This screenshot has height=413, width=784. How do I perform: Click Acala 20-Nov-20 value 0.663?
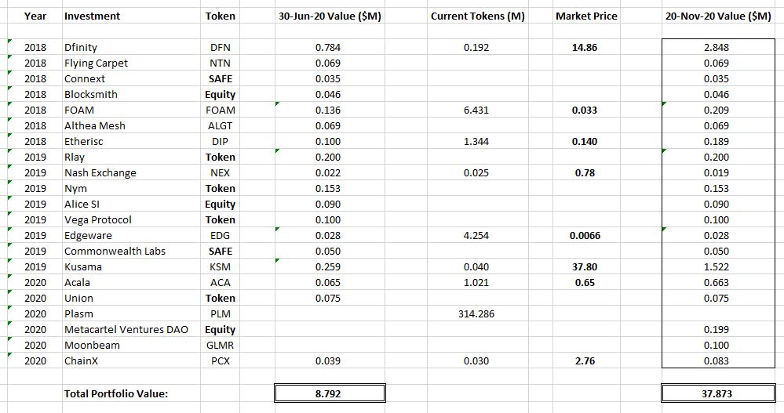pos(718,282)
